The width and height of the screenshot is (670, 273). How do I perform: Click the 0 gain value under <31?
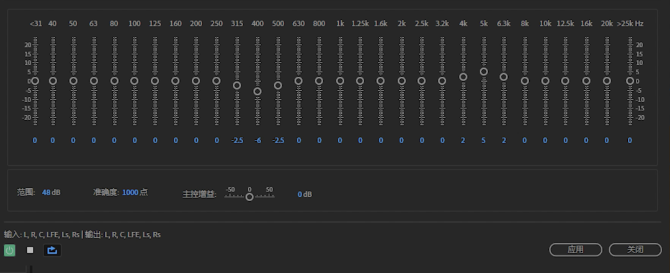click(35, 141)
